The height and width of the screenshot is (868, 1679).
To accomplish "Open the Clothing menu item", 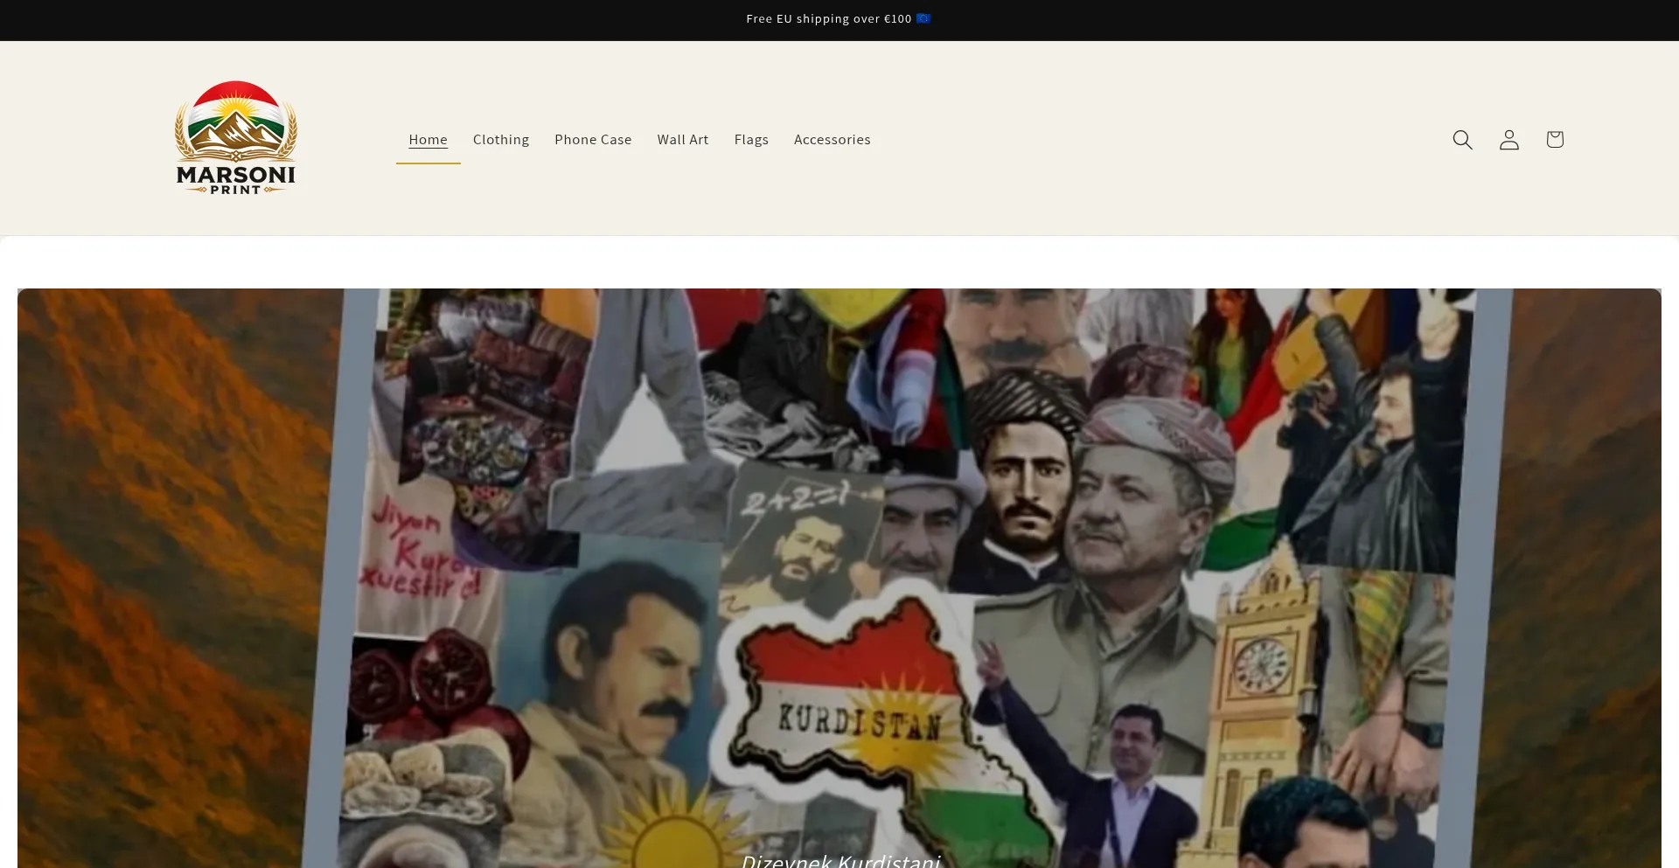I will coord(501,140).
